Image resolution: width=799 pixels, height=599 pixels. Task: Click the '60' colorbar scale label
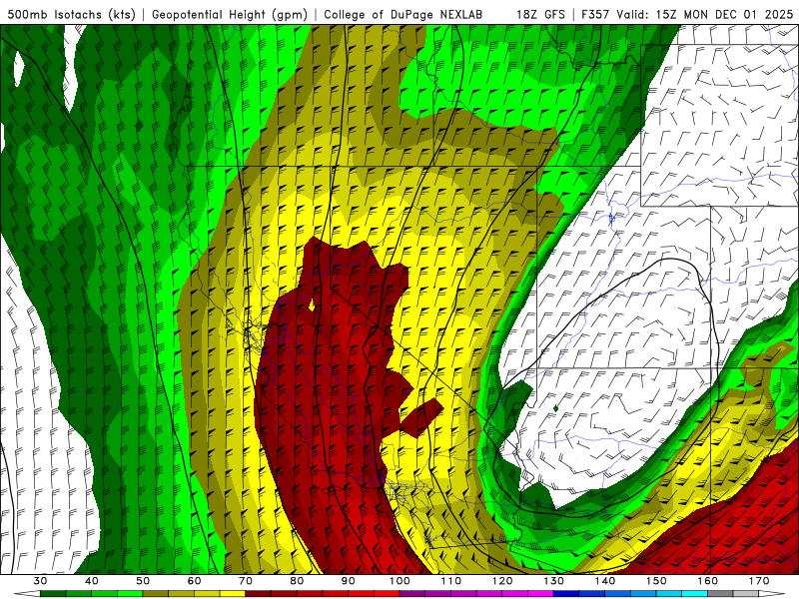(195, 581)
